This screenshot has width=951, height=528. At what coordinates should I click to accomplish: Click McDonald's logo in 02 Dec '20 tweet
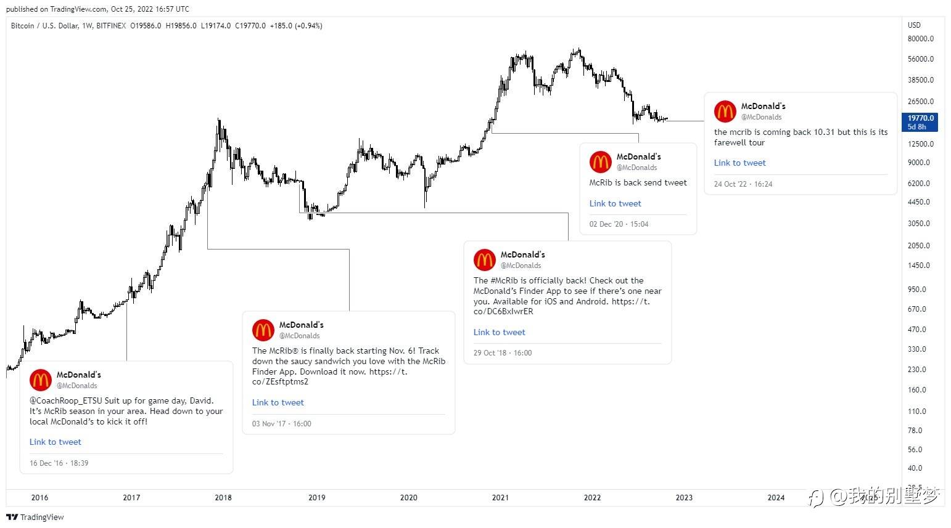601,162
